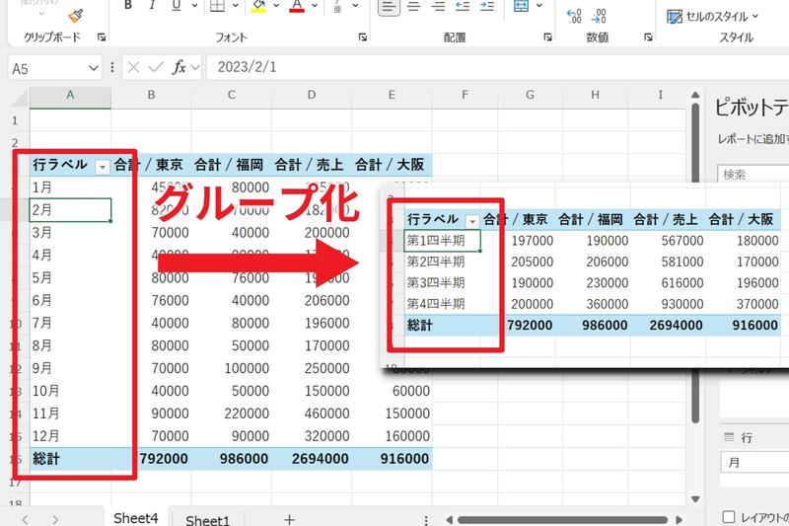
Task: Toggle the レイアウト checkbox in pivot pane
Action: (x=729, y=517)
